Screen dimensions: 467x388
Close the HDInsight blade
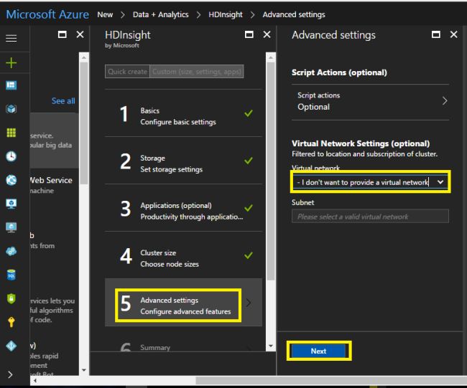(x=267, y=35)
